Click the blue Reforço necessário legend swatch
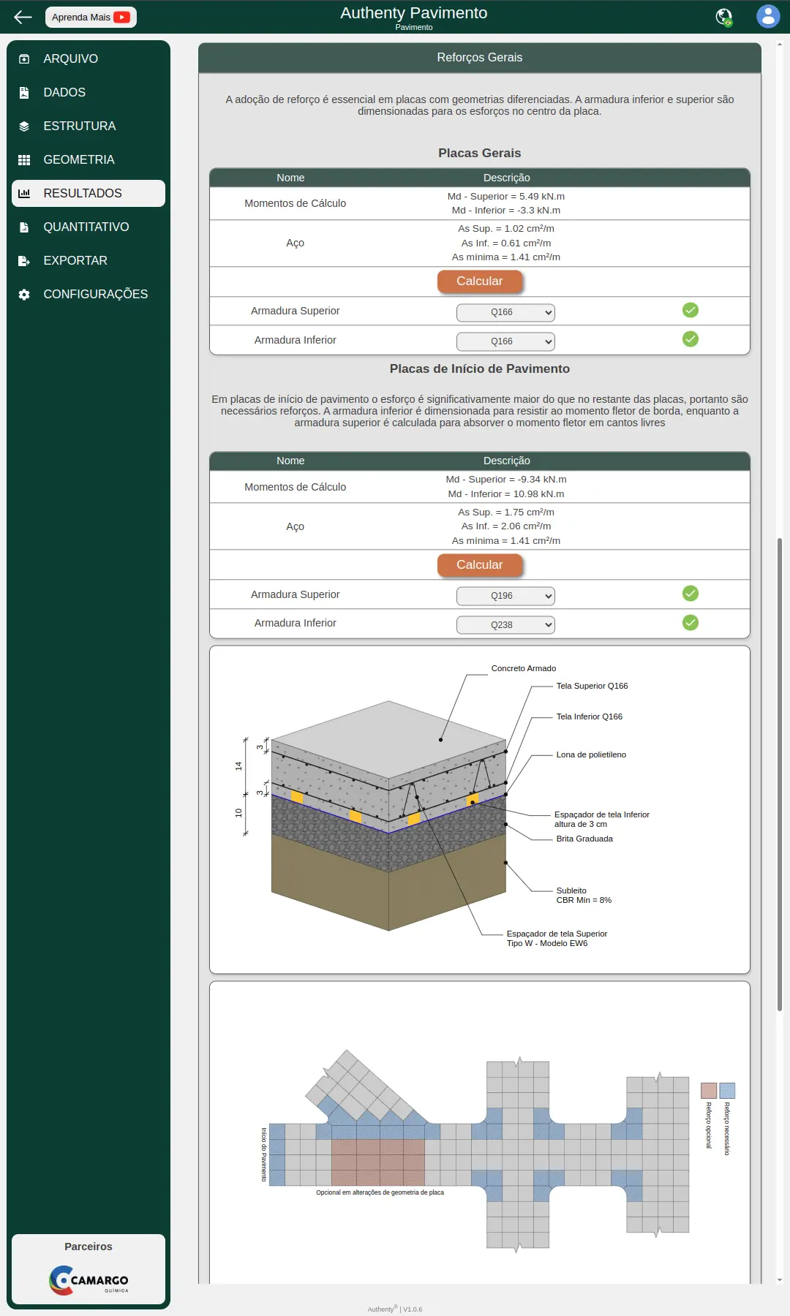Screen dimensions: 790x1316 coord(727,1091)
